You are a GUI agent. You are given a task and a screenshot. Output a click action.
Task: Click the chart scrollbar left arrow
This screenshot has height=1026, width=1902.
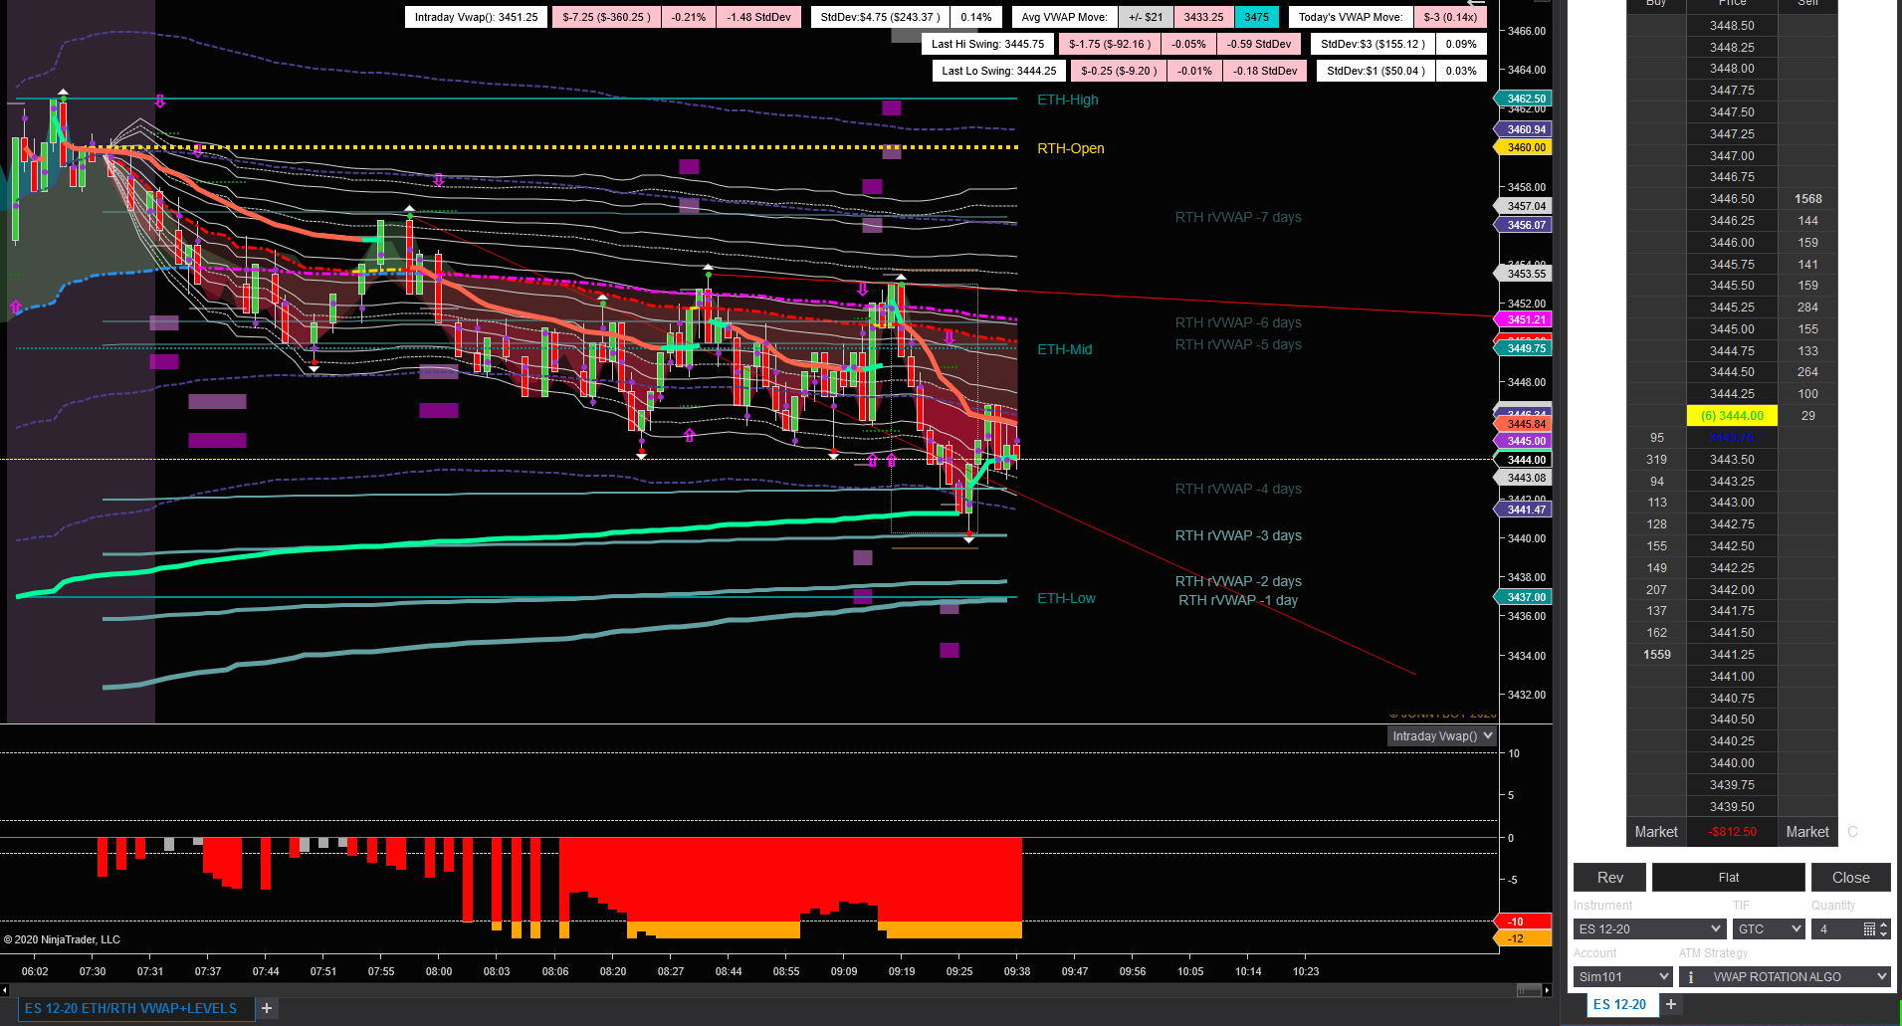coord(5,990)
